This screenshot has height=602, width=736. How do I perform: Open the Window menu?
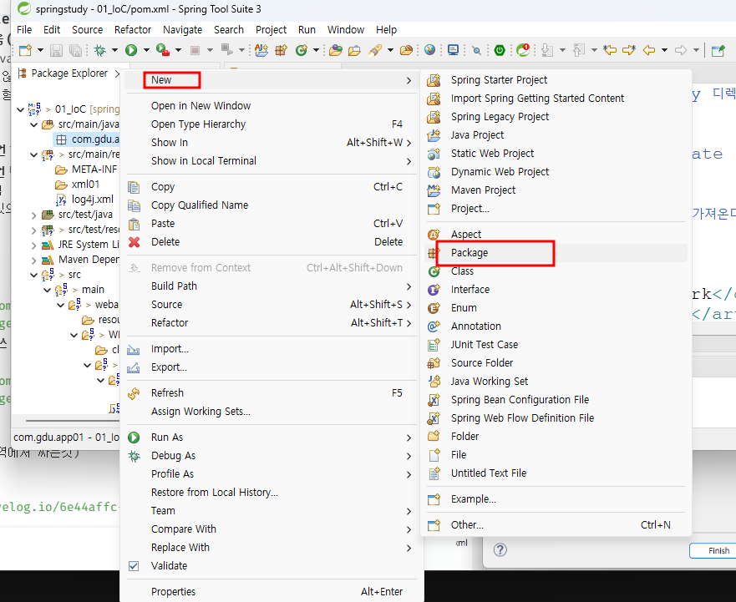tap(346, 29)
